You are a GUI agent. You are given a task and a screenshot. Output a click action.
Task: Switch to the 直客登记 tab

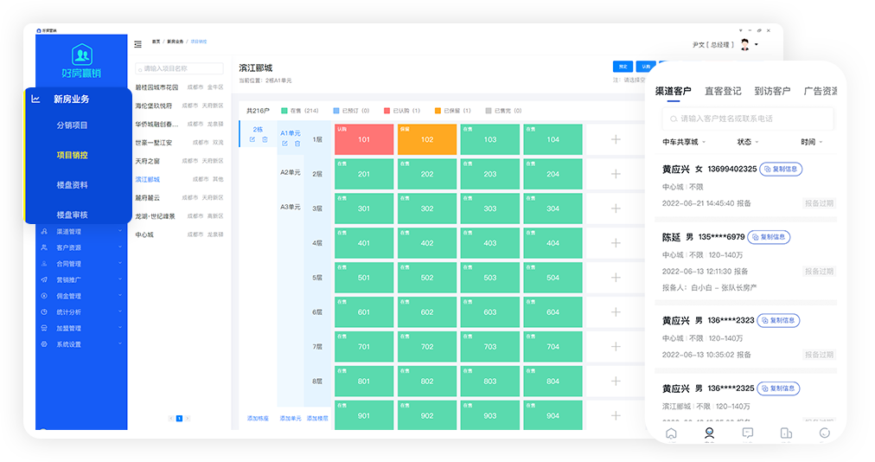pyautogui.click(x=723, y=91)
